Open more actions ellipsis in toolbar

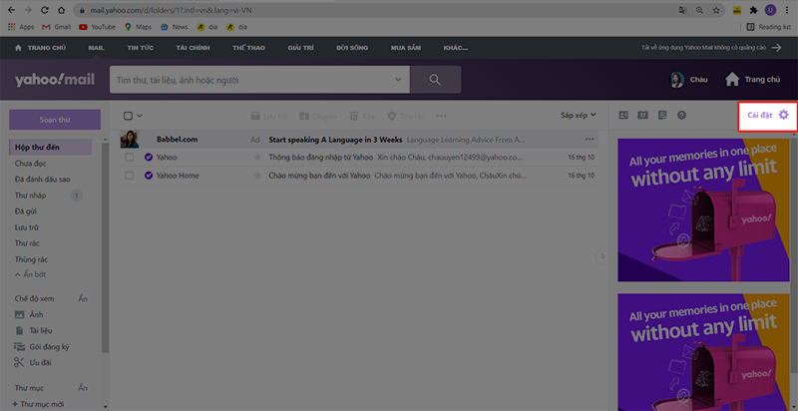(441, 116)
